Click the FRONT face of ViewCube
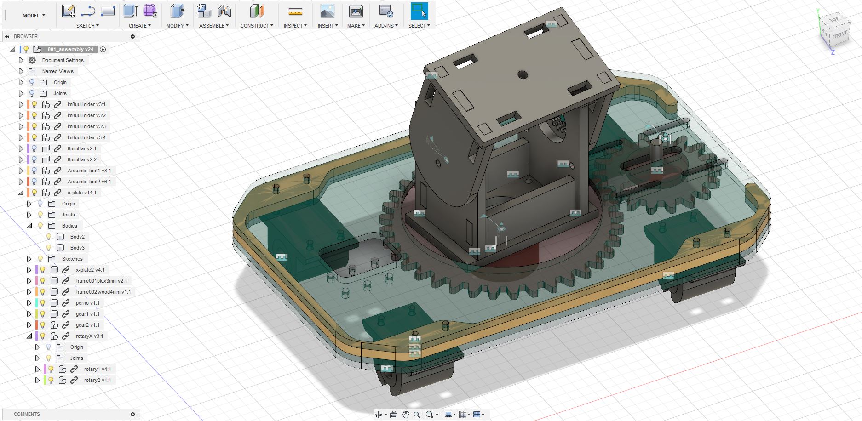The image size is (862, 421). pos(839,35)
